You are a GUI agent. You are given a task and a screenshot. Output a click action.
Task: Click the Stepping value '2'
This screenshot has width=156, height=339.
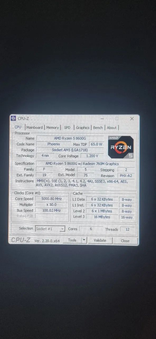pyautogui.click(x=126, y=170)
